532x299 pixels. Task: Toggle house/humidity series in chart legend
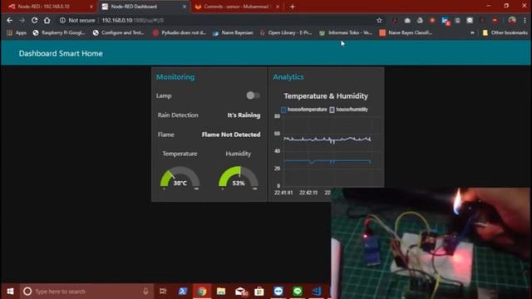pos(349,110)
